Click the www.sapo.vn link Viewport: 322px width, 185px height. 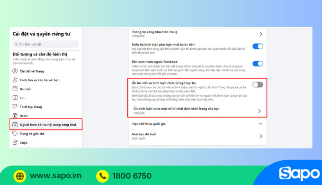56,176
